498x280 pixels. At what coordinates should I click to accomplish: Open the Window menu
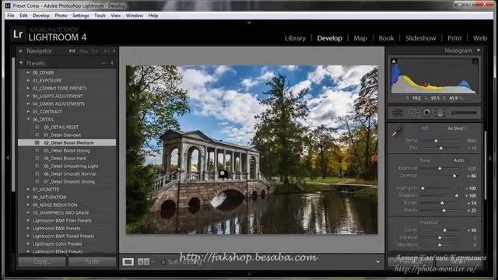point(135,16)
